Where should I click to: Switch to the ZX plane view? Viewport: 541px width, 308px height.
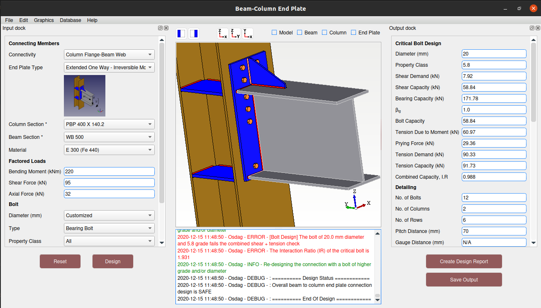[x=223, y=34]
